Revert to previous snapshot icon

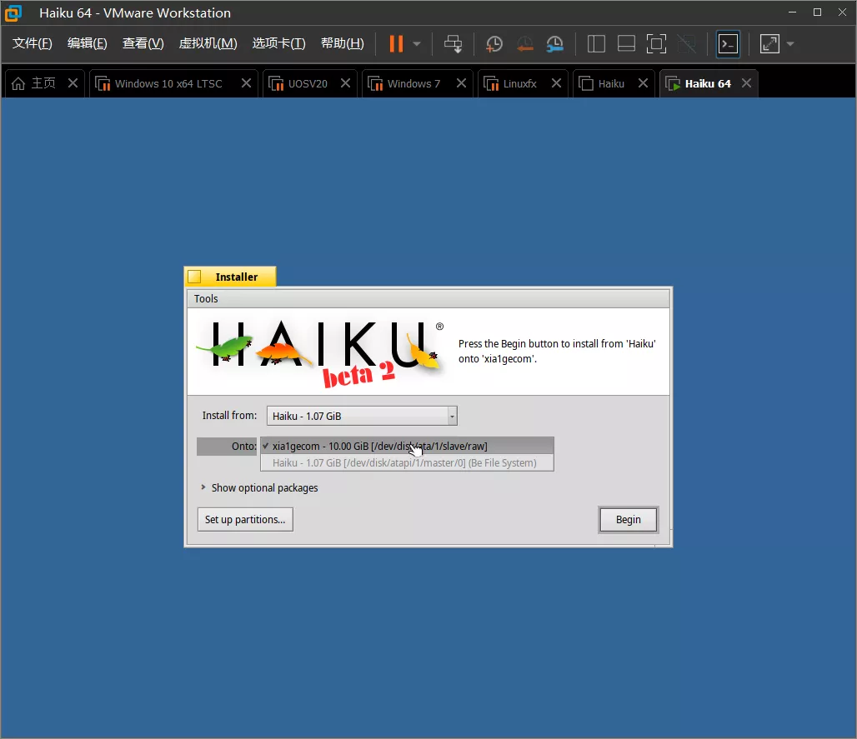tap(524, 43)
